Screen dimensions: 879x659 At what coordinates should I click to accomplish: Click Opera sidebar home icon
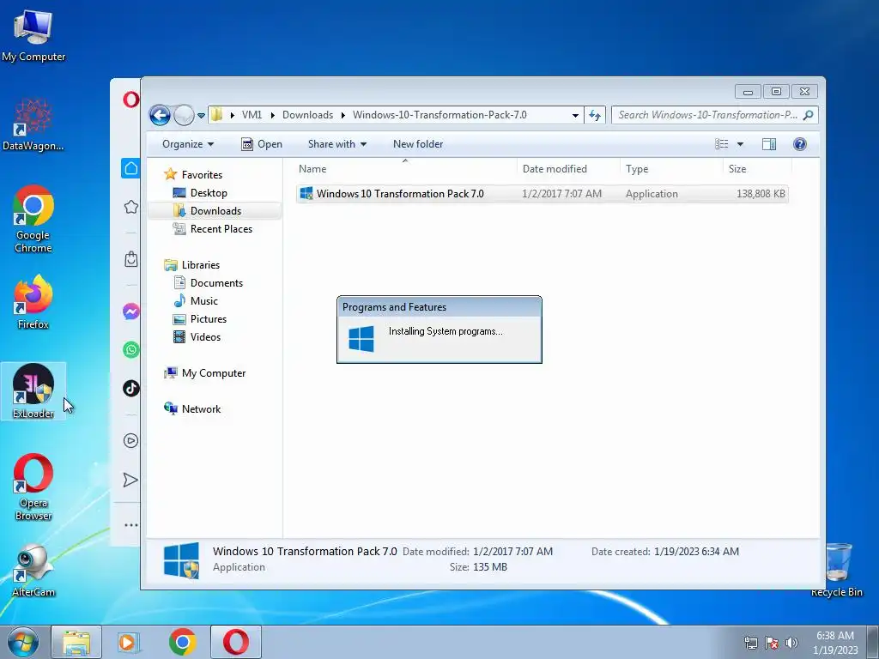pyautogui.click(x=130, y=168)
